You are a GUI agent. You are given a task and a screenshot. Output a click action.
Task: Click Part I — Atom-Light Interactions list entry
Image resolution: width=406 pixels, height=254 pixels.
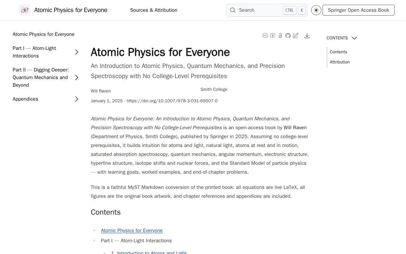136,241
